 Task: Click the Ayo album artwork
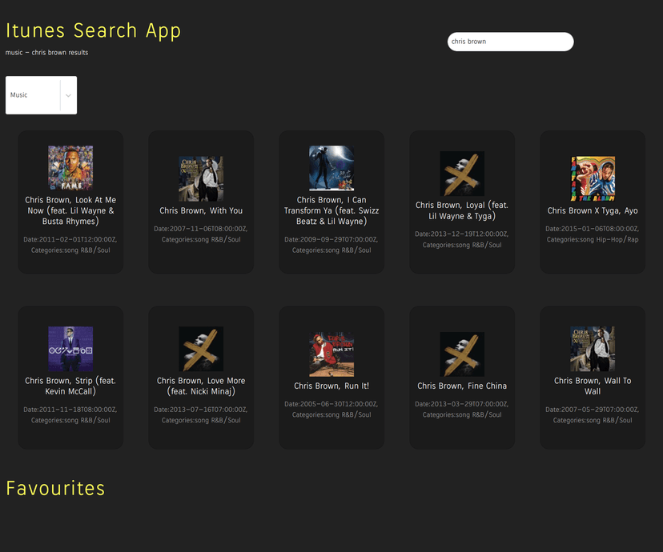click(x=593, y=178)
